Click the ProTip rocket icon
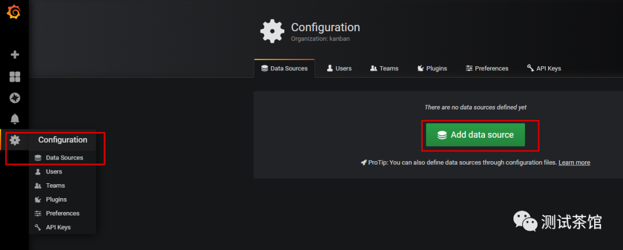Image resolution: width=623 pixels, height=250 pixels. [363, 162]
